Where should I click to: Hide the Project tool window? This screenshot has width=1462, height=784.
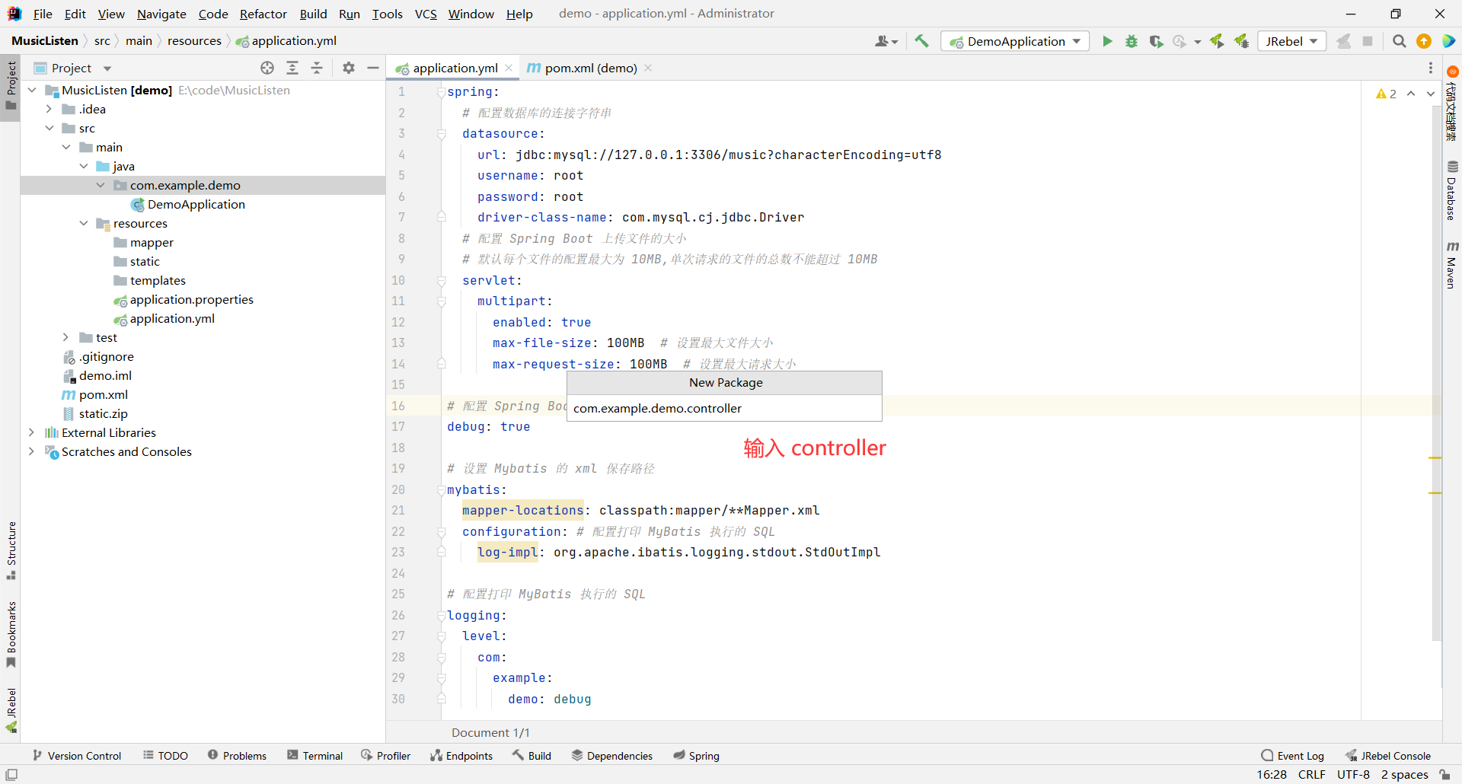point(373,68)
